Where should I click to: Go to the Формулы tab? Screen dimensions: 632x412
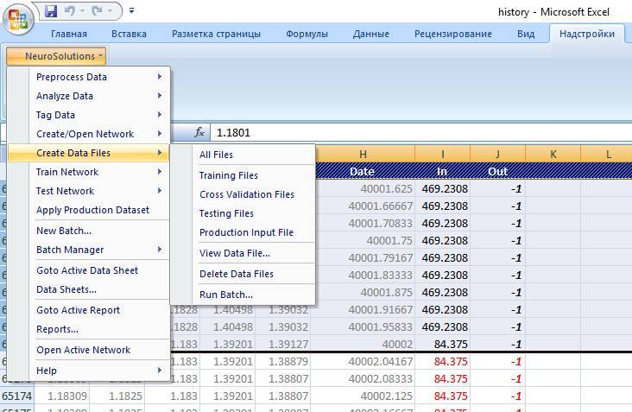point(307,34)
